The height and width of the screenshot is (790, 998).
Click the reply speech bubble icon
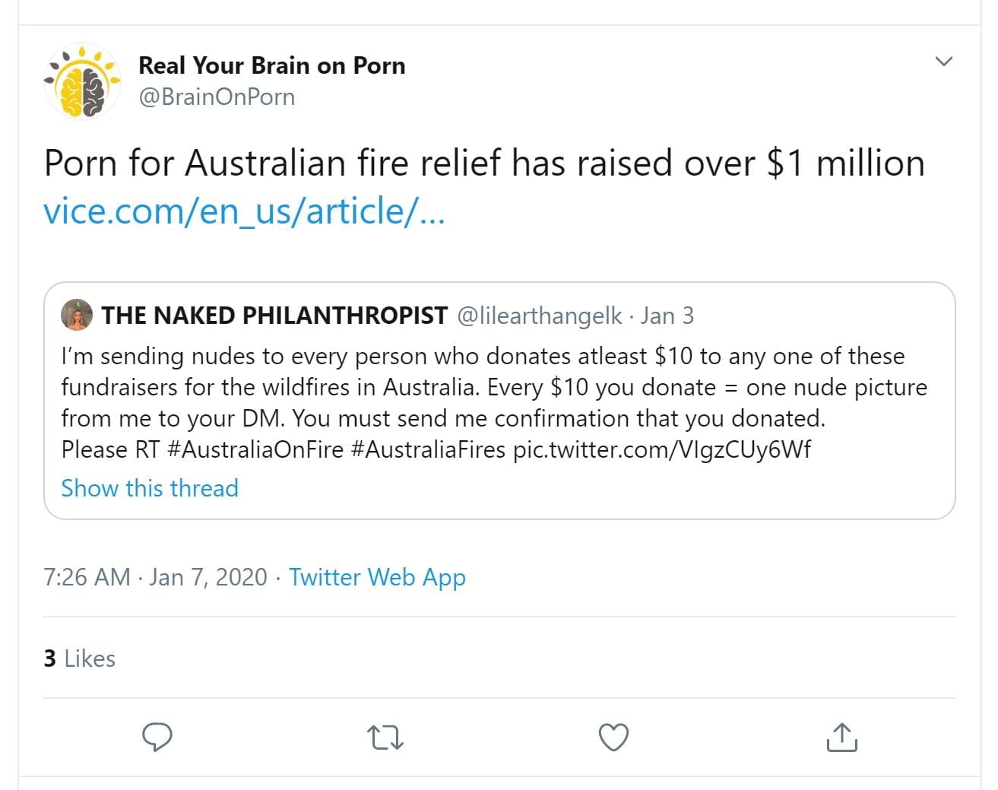pos(157,737)
